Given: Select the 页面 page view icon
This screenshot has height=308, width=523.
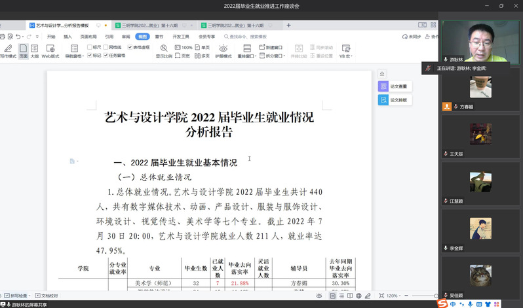Looking at the screenshot, I should click(23, 51).
